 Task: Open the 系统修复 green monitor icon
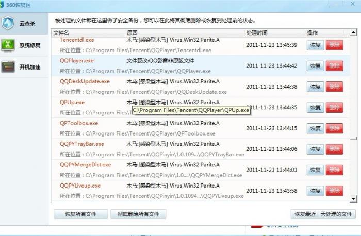tap(8, 45)
